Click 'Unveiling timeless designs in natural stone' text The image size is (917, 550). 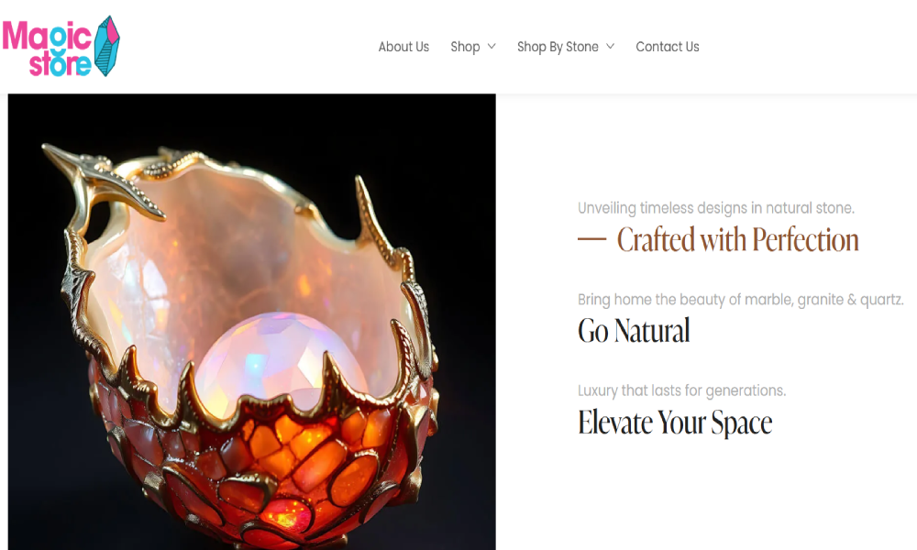click(716, 208)
